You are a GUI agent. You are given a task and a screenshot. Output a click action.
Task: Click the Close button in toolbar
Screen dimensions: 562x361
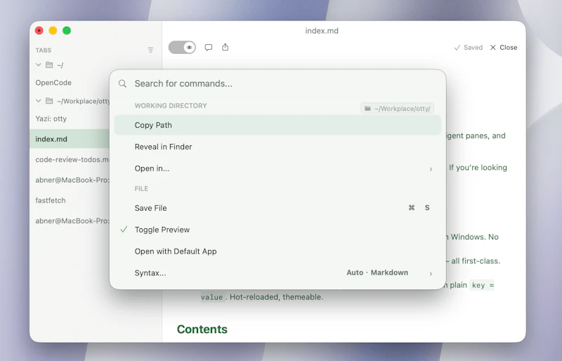(x=504, y=47)
